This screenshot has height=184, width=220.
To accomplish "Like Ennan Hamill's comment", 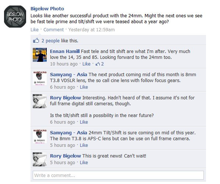I will point(86,64).
